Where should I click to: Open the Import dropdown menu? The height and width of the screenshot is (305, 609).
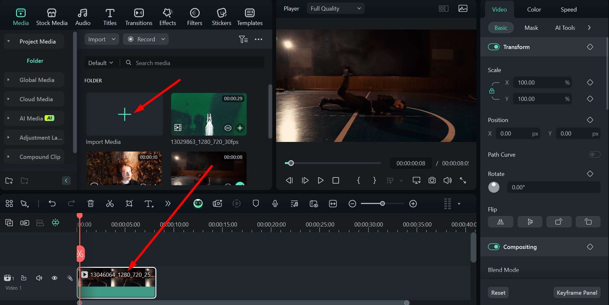(x=101, y=39)
